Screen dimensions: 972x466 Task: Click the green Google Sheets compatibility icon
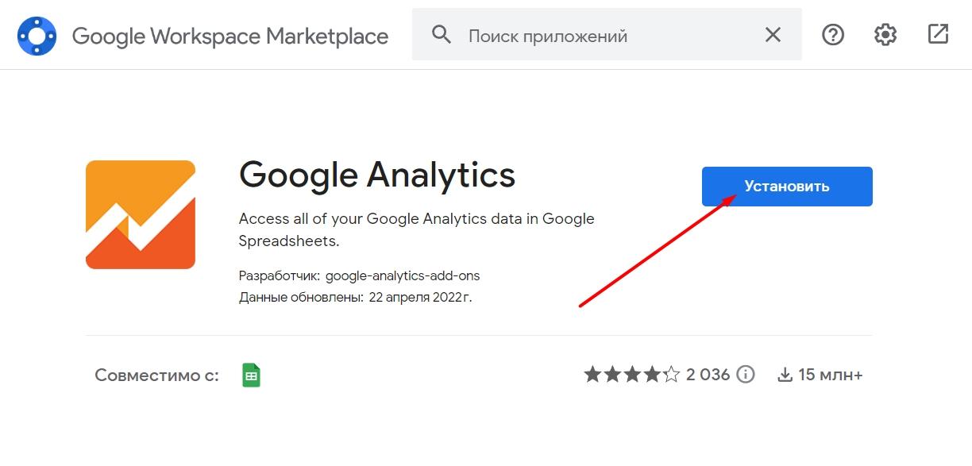point(251,375)
